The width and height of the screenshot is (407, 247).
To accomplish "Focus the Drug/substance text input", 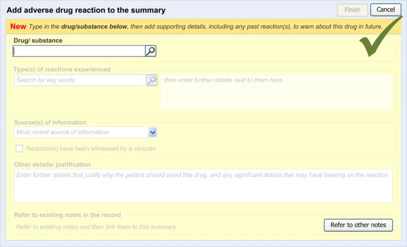I will coord(78,51).
